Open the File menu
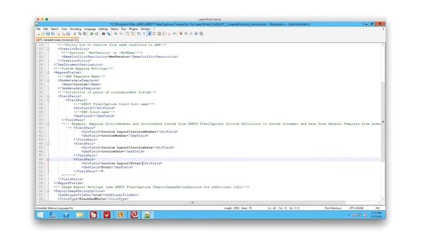The image size is (421, 237). tap(38, 29)
